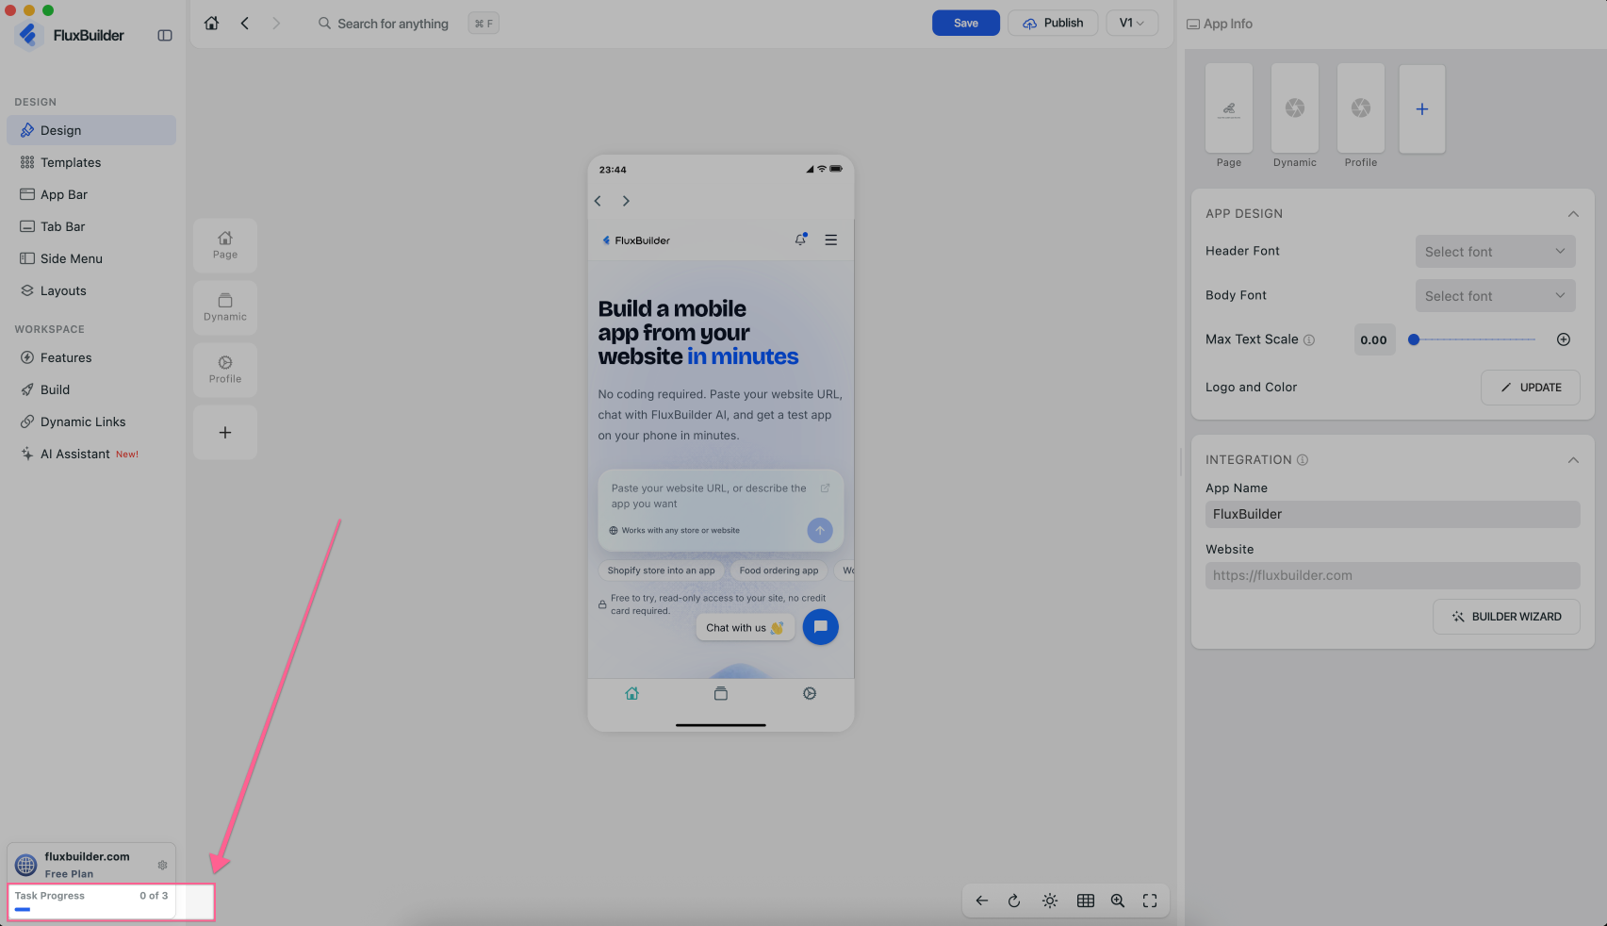Select Tab Bar in the sidebar
Viewport: 1607px width, 926px height.
pyautogui.click(x=91, y=226)
